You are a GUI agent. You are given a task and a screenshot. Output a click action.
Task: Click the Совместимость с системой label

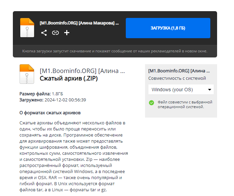(x=177, y=78)
